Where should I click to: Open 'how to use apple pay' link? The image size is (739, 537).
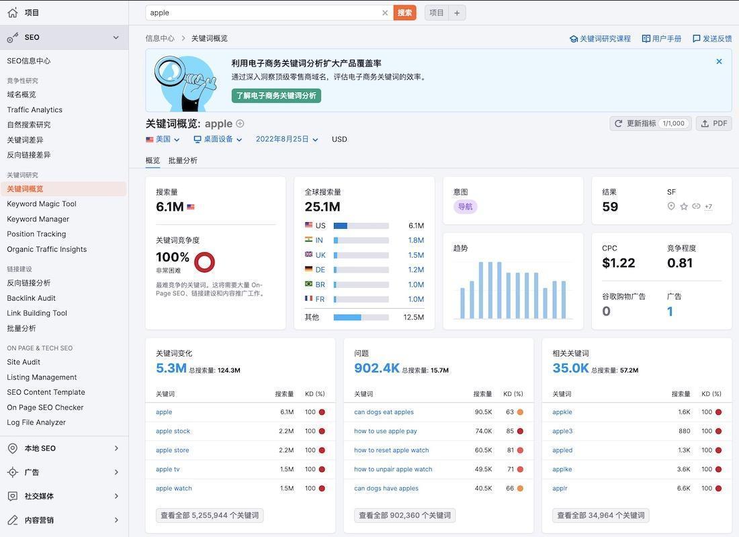tap(386, 432)
